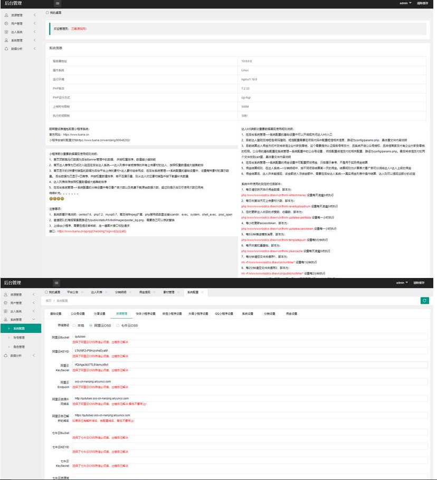The height and width of the screenshot is (480, 437).
Task: Open the 账号管理 sidebar submenu item
Action: click(19, 338)
